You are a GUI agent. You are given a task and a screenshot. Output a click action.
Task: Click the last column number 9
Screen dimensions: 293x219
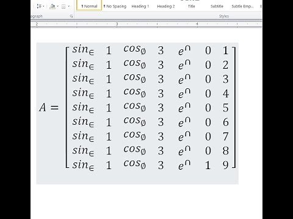point(226,165)
